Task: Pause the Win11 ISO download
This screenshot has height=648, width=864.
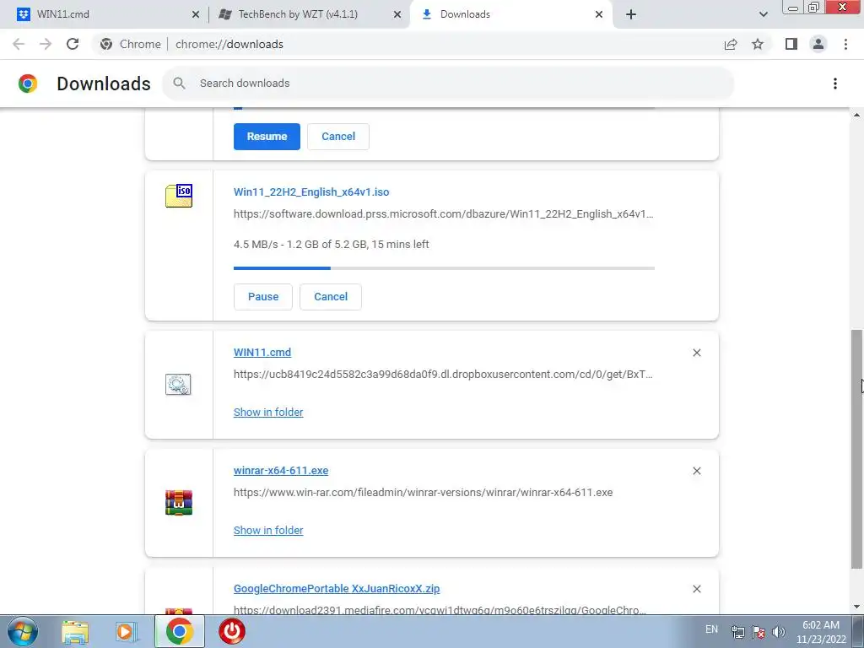Action: pyautogui.click(x=263, y=297)
